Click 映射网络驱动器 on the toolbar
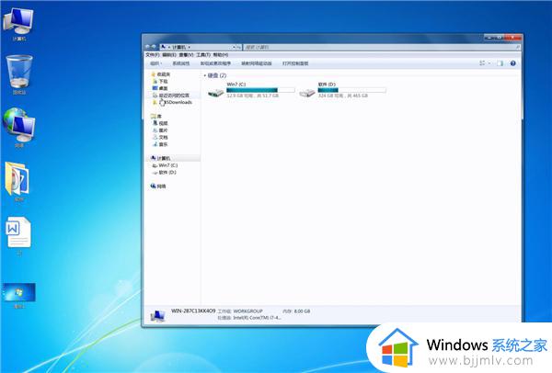 coord(257,63)
